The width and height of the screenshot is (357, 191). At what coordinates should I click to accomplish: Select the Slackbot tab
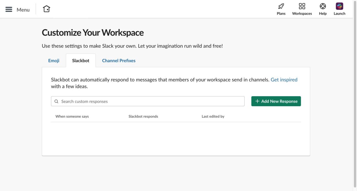coord(81,61)
